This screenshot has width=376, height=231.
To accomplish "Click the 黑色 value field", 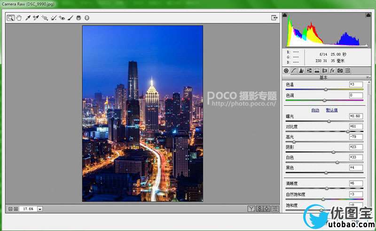I will coord(356,167).
